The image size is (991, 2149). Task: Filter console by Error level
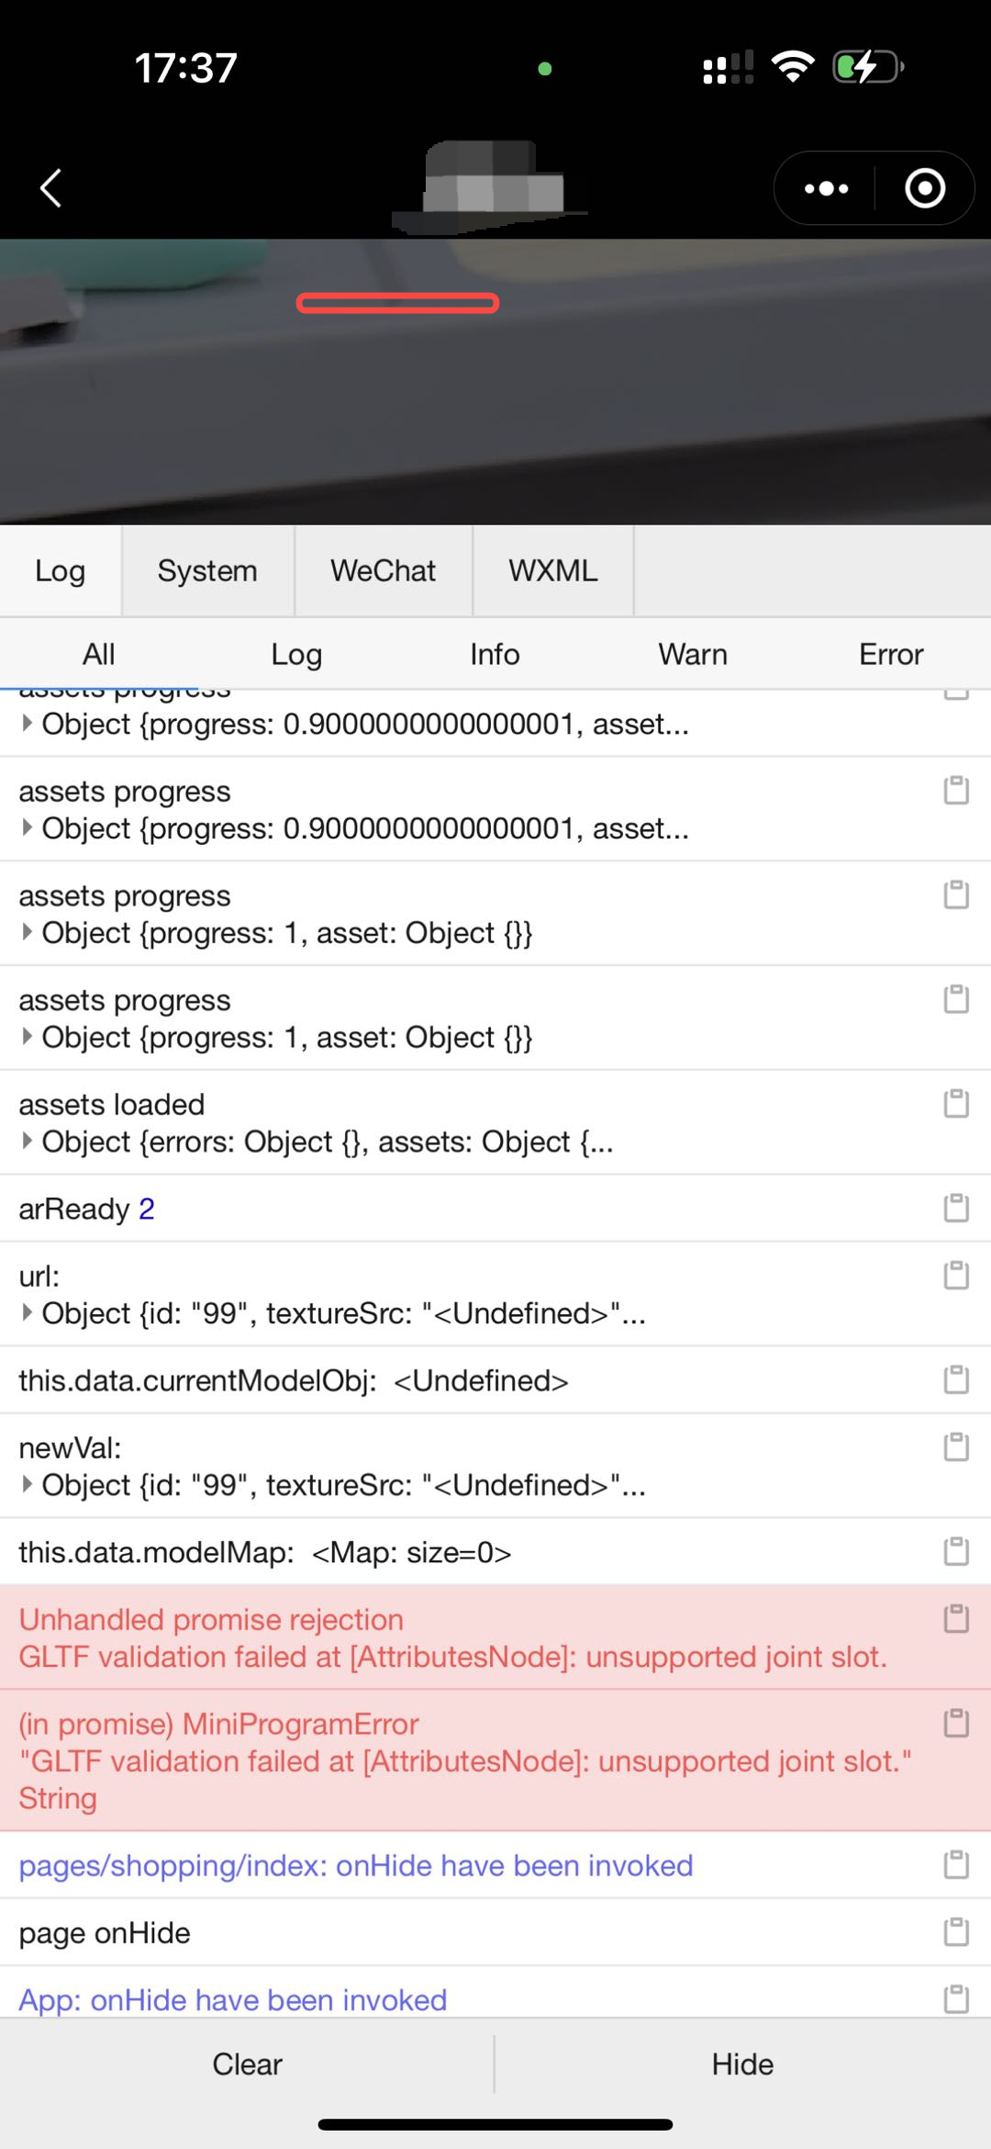(x=890, y=654)
